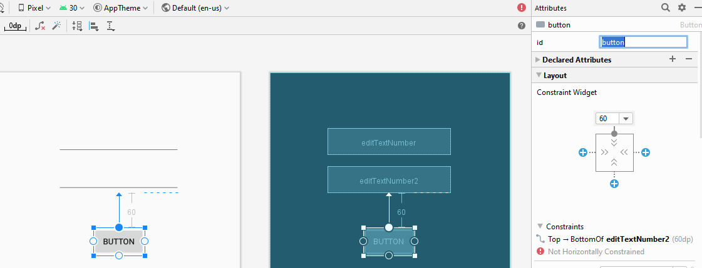Open the AppTheme selector
The height and width of the screenshot is (268, 702).
(120, 8)
